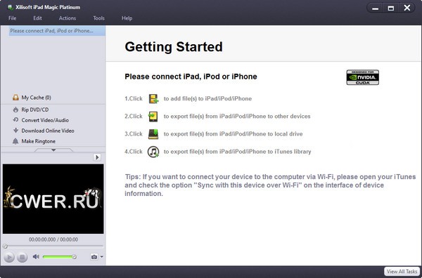This screenshot has height=278, width=422.
Task: Click the 'Getting Started' heading
Action: pos(174,47)
